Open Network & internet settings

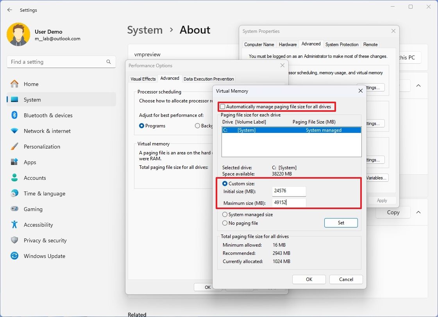click(x=47, y=131)
